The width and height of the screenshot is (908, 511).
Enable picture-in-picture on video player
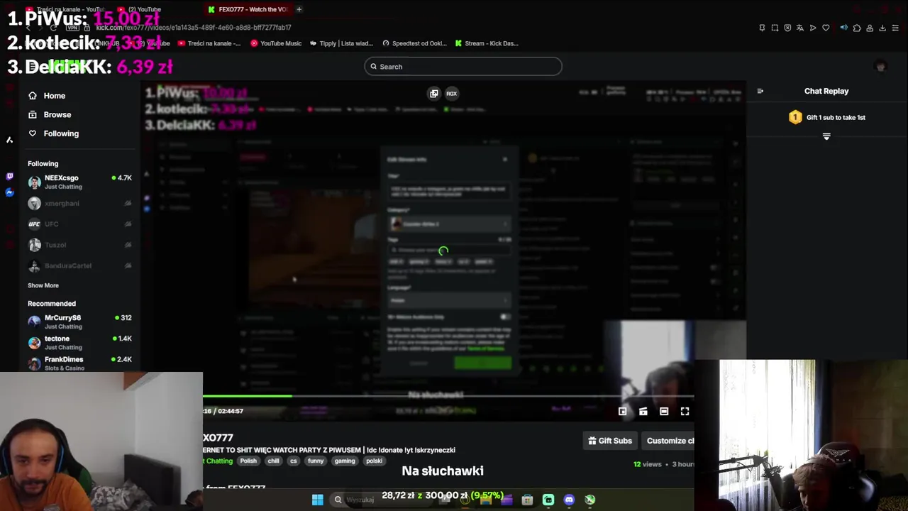(x=622, y=411)
